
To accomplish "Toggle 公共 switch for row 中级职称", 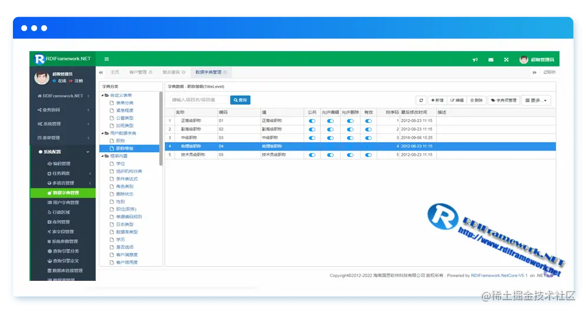I will (312, 138).
